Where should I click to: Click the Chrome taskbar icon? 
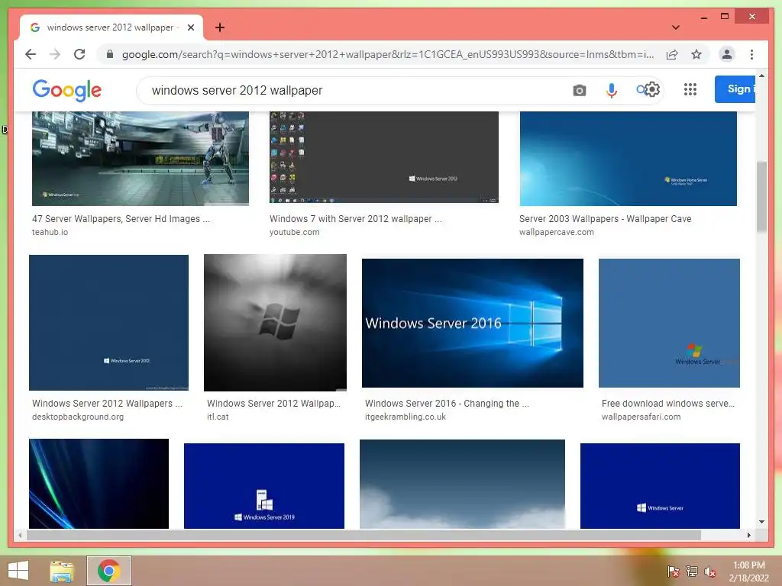point(108,571)
